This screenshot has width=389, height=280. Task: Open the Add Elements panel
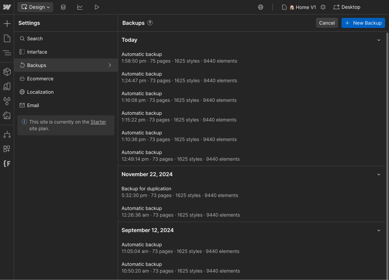(7, 23)
